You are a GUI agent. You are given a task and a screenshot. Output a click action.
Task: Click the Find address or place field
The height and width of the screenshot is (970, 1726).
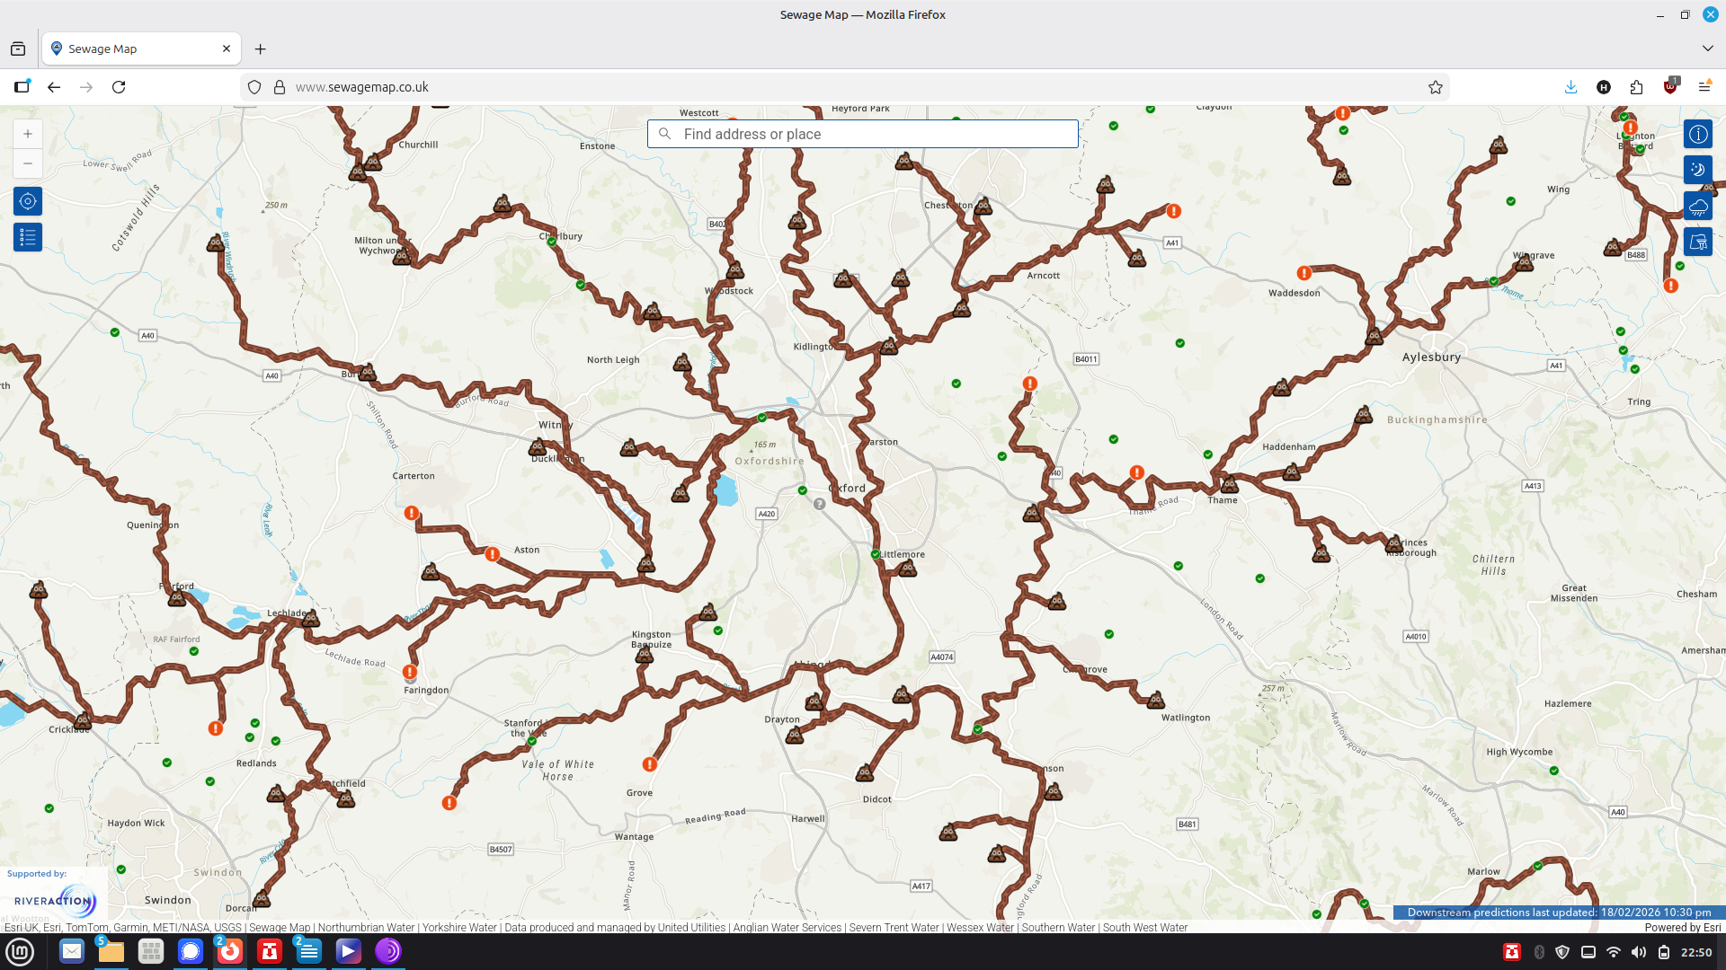click(x=863, y=134)
